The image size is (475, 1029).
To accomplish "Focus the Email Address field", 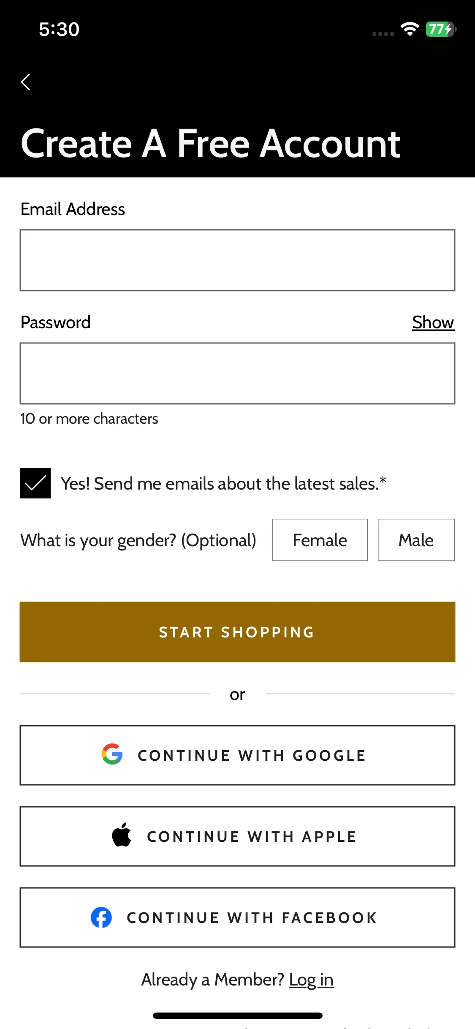I will pos(237,260).
